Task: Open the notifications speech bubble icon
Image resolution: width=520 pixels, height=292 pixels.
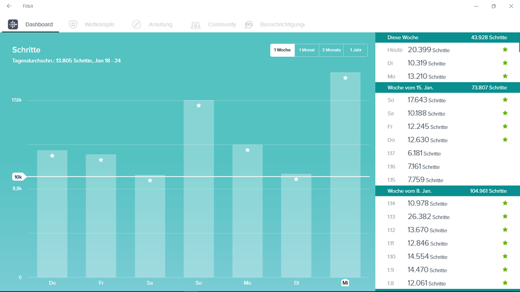Action: click(x=249, y=24)
